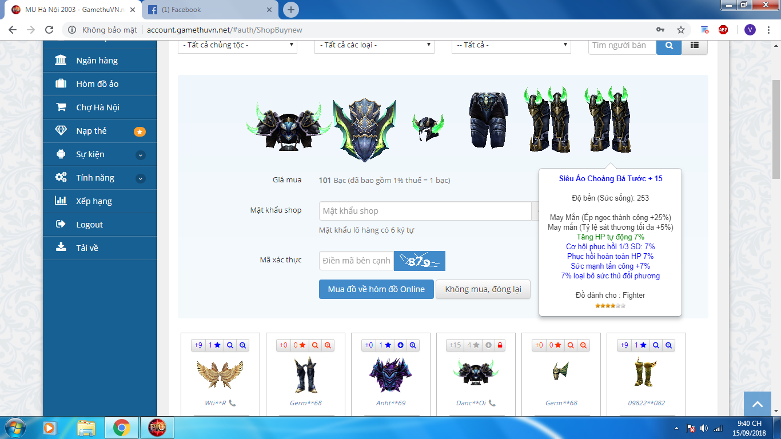This screenshot has width=781, height=439.
Task: Click the purple armor thumbnail of Anht**69
Action: point(390,375)
